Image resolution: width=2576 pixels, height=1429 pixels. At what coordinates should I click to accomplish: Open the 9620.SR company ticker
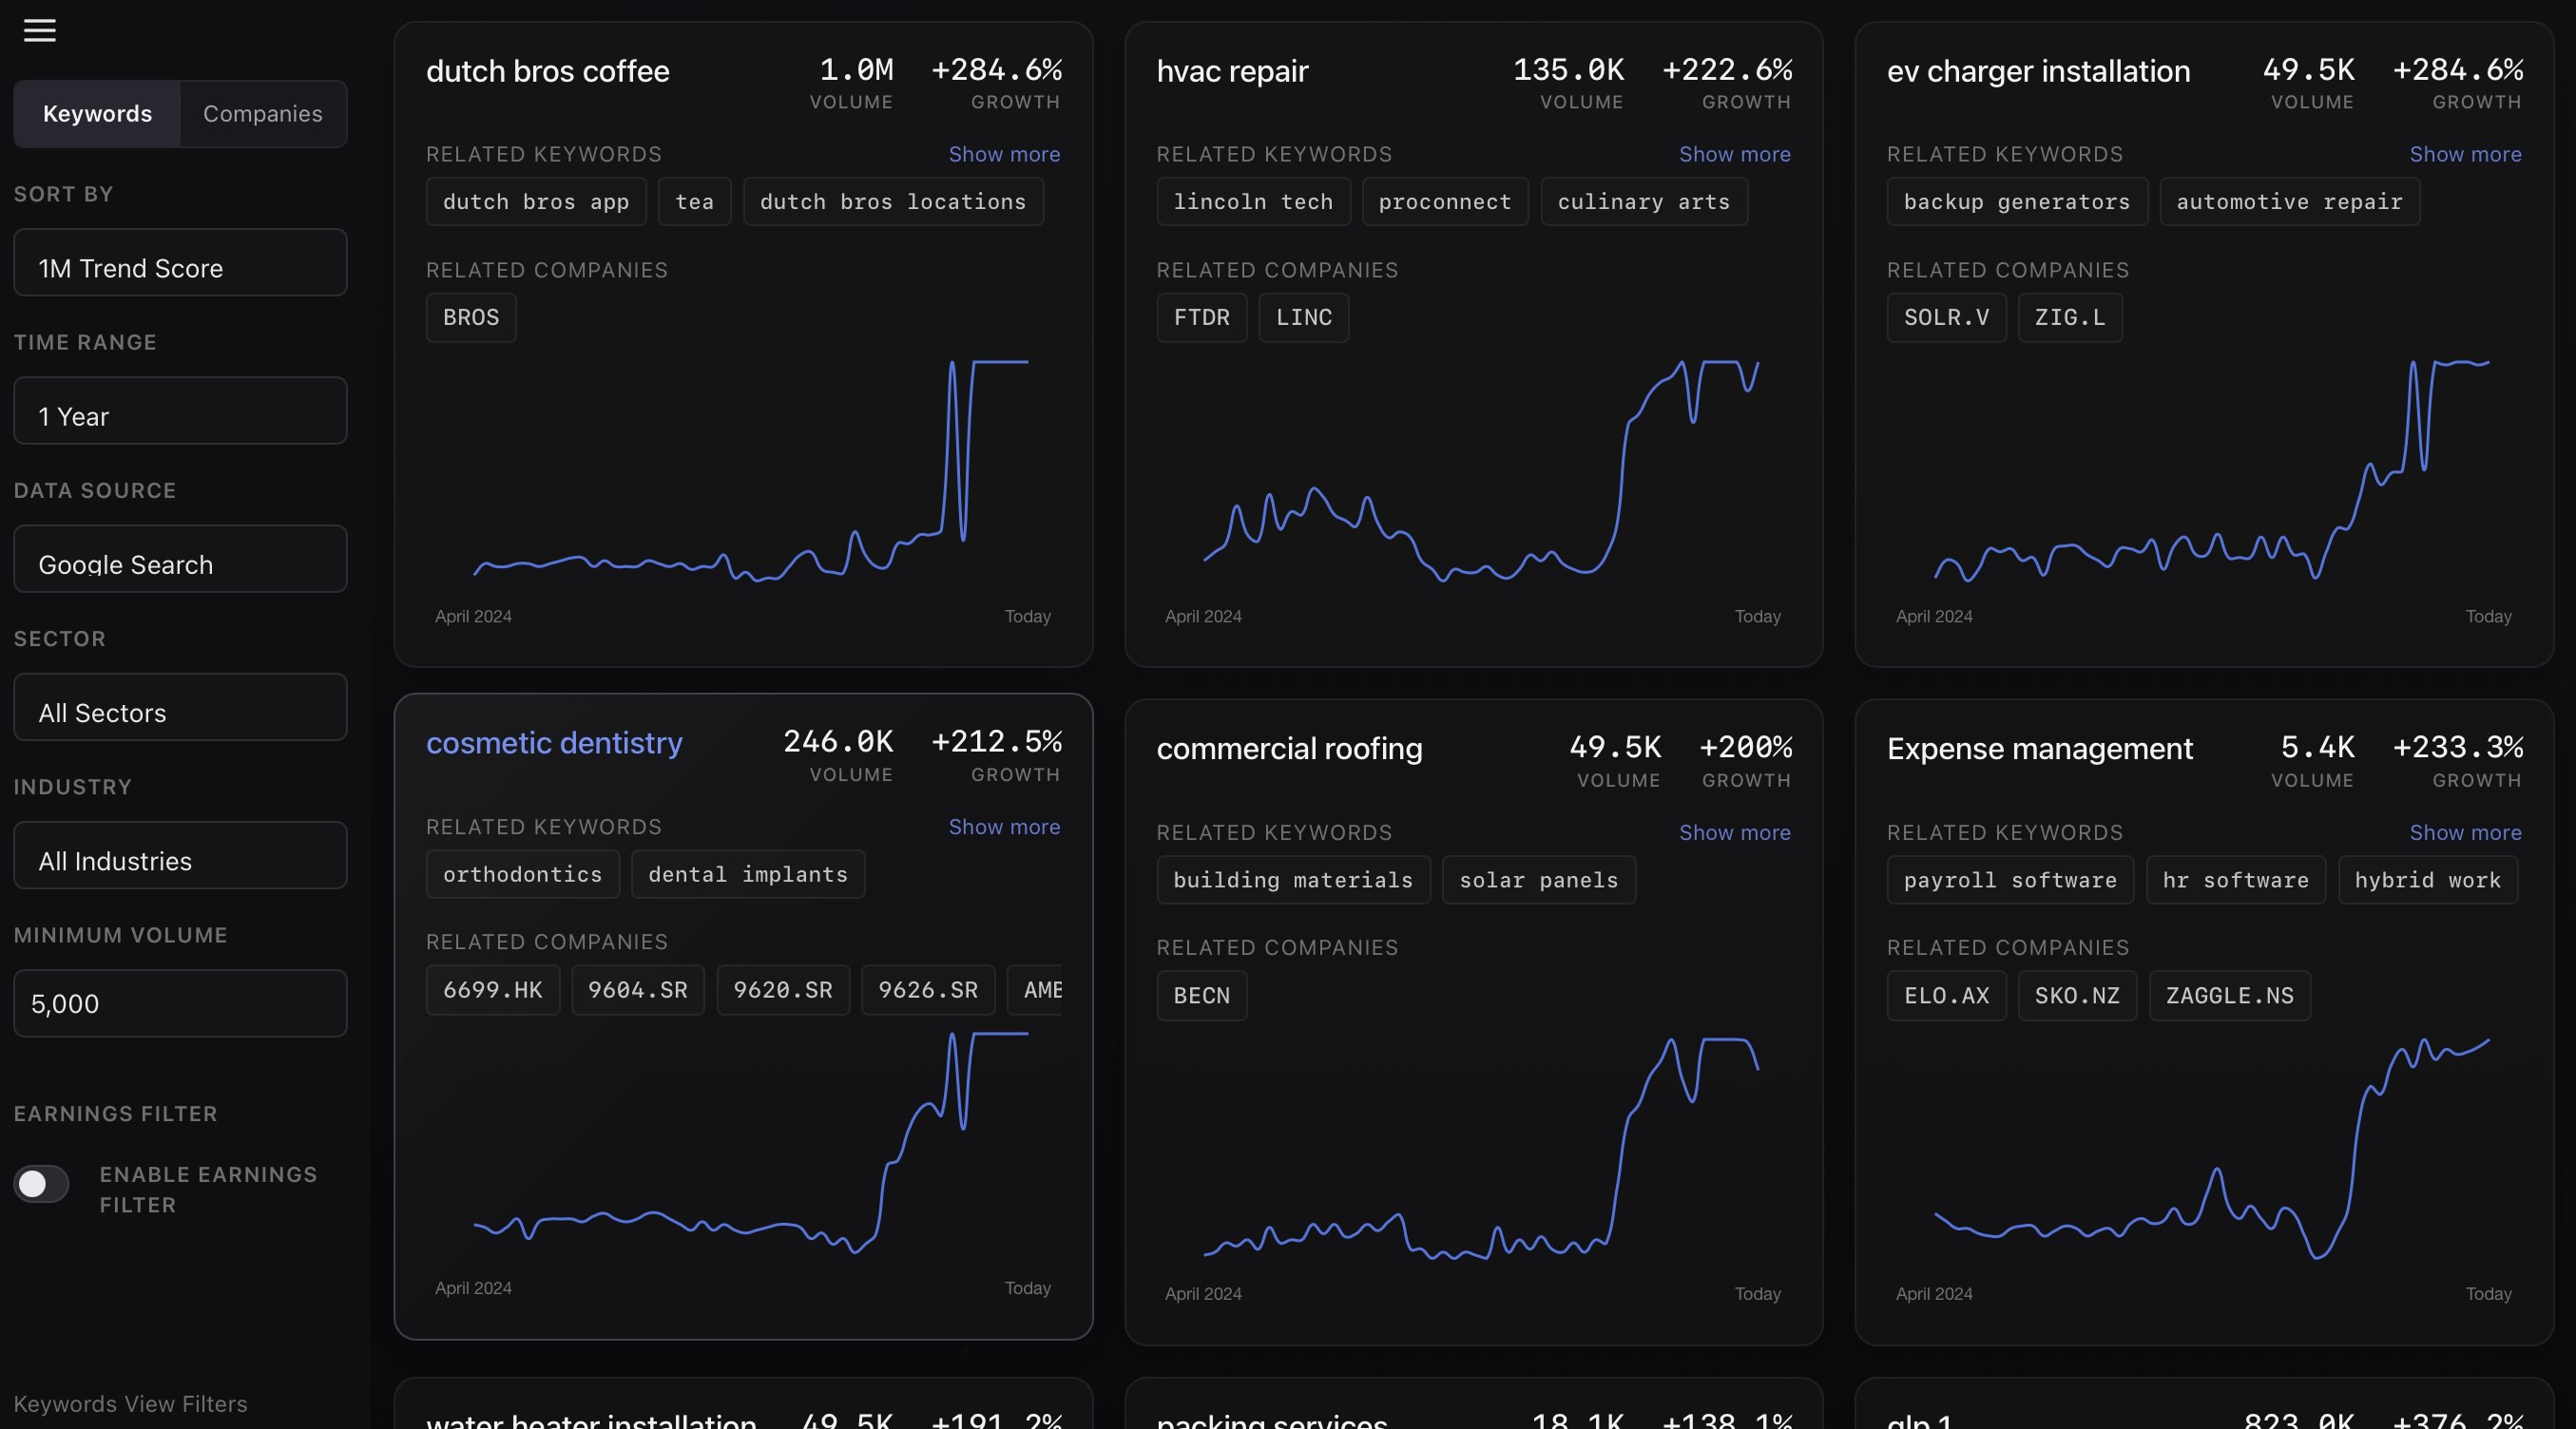click(x=783, y=990)
